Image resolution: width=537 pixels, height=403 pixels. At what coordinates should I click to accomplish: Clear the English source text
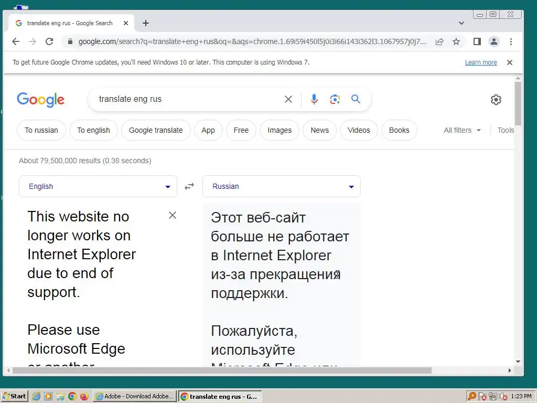click(173, 215)
